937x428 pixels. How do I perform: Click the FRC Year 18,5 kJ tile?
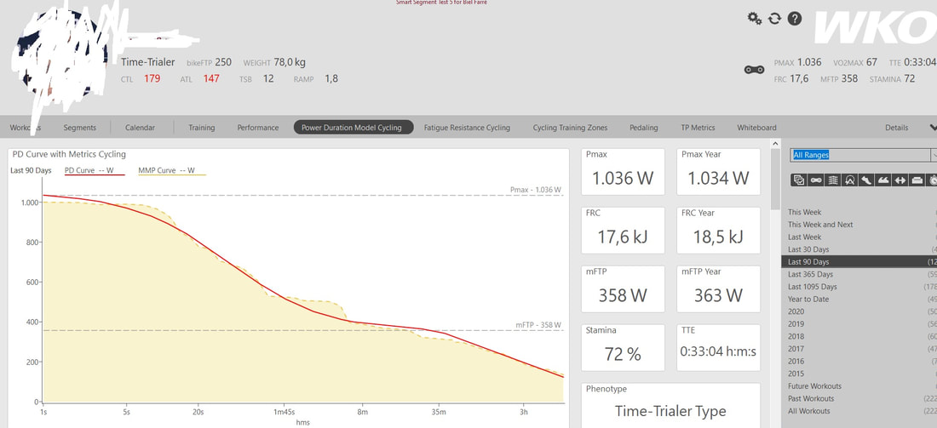pyautogui.click(x=718, y=231)
